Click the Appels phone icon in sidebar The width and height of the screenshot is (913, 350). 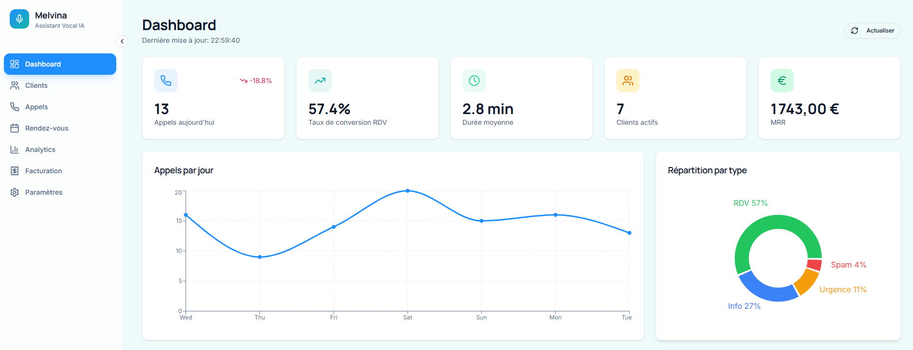15,107
